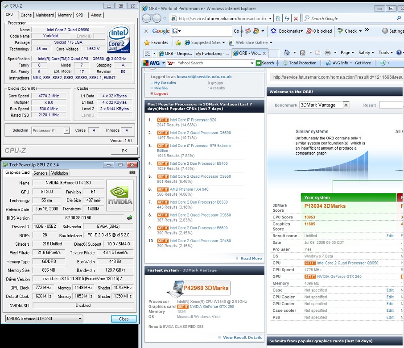Click GET IT badge next to GeForce GTX 295
Screen dimensions: 404x348
(183, 307)
